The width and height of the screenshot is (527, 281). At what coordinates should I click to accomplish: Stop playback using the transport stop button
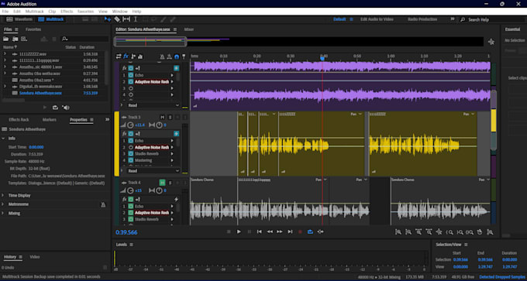pyautogui.click(x=229, y=231)
